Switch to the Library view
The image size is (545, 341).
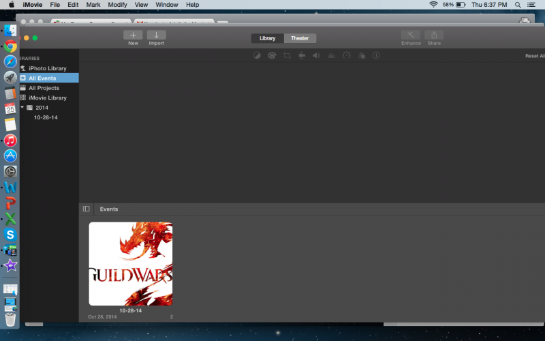[267, 38]
